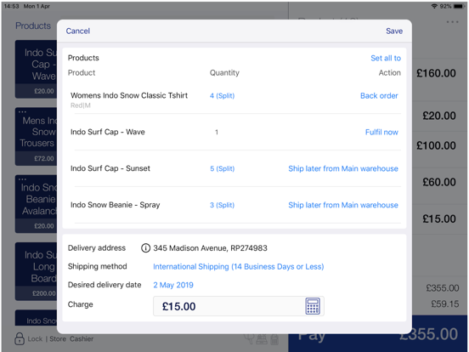This screenshot has height=352, width=469.
Task: Select the Indo Surf Cap - Sunset product name
Action: (x=110, y=168)
